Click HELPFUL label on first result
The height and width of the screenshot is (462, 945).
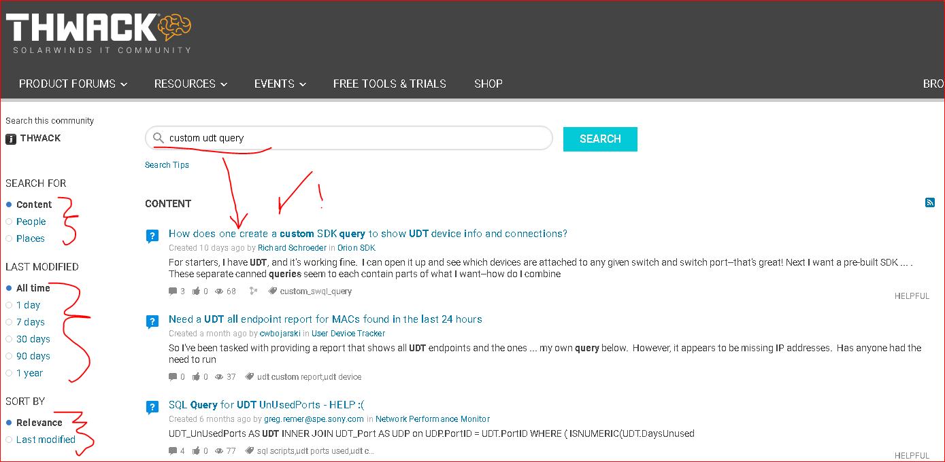(x=912, y=296)
